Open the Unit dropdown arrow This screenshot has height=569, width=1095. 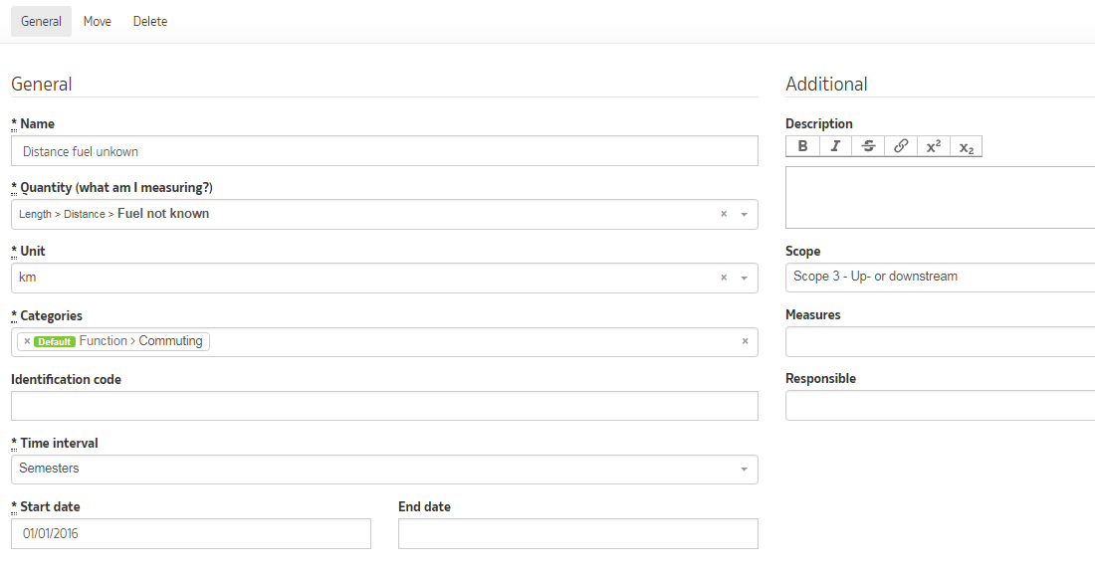(745, 278)
